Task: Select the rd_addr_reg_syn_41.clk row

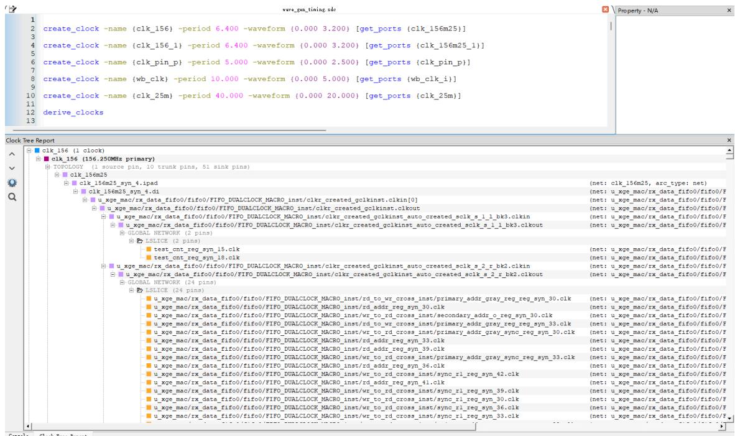Action: click(299, 383)
